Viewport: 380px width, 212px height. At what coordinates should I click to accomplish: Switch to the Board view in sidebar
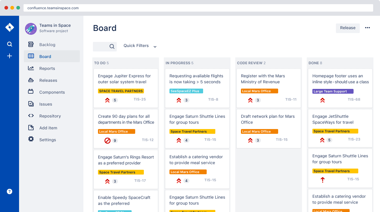pyautogui.click(x=45, y=56)
